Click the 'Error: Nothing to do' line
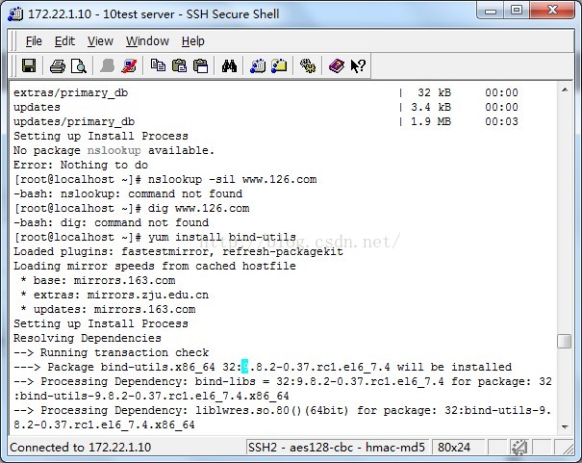The width and height of the screenshot is (582, 463). (81, 165)
